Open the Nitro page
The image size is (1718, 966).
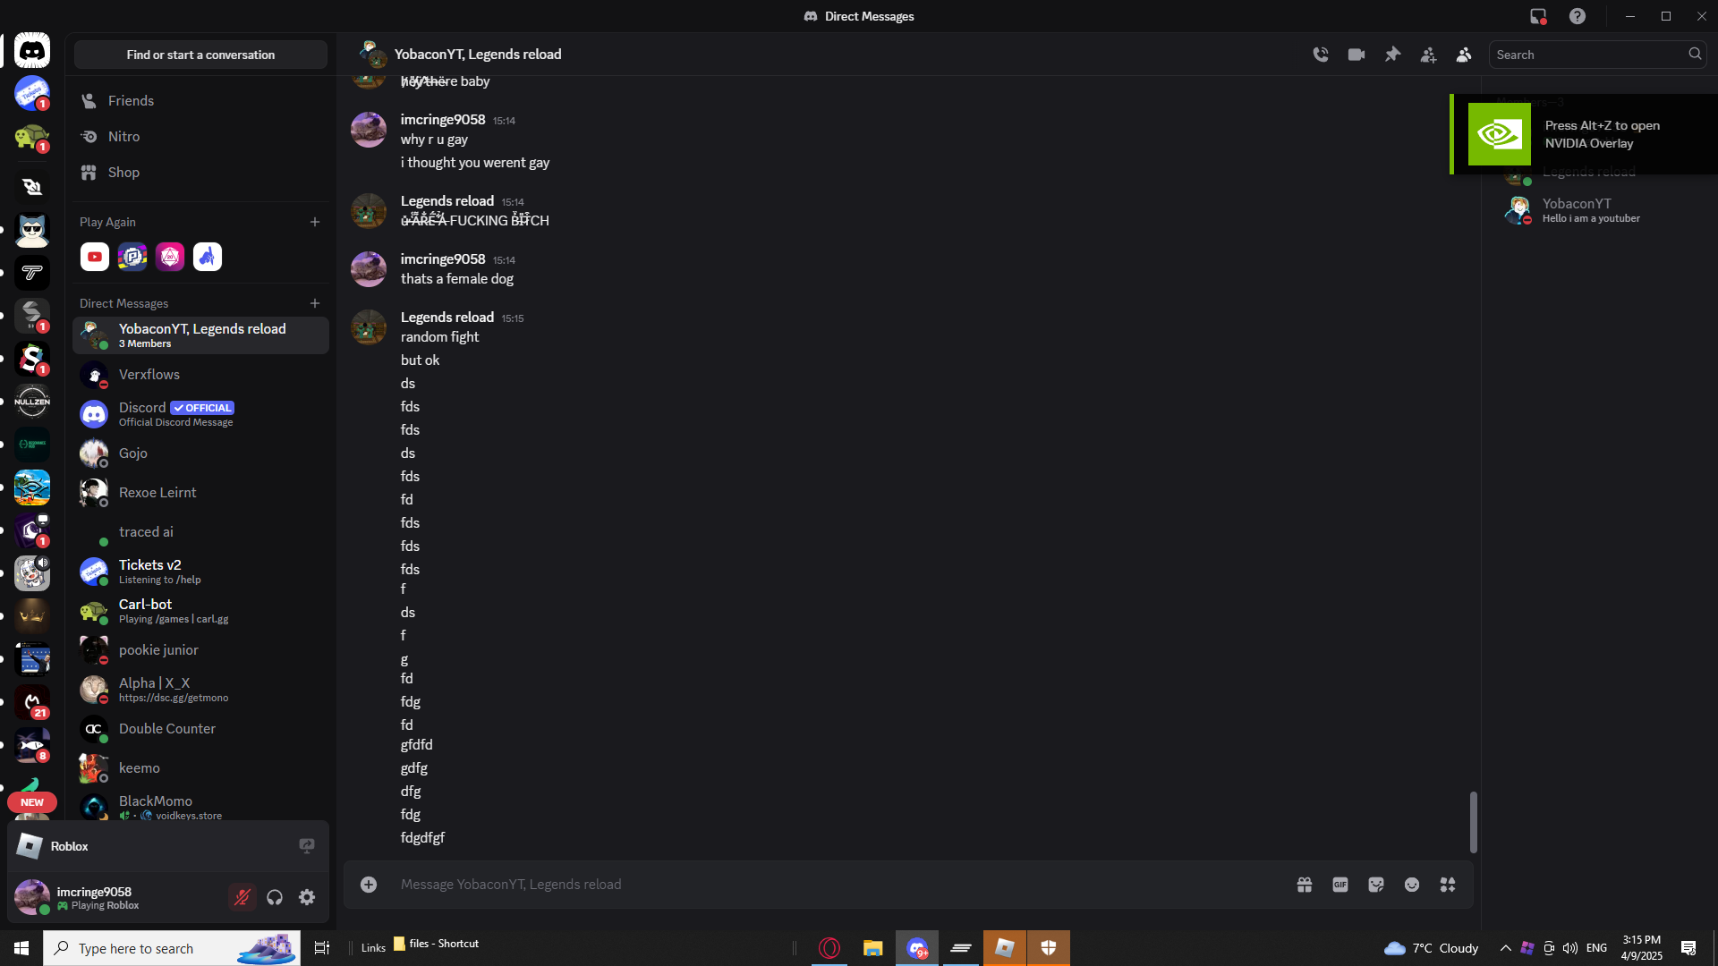200,137
